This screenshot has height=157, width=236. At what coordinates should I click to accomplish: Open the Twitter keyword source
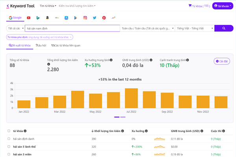coord(94,18)
